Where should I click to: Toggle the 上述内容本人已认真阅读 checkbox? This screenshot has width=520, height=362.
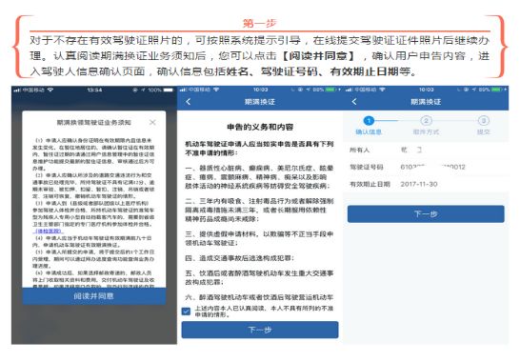pyautogui.click(x=186, y=312)
